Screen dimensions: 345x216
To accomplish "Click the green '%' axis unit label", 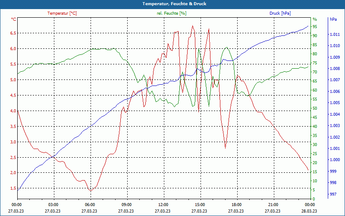I will pos(315,19).
